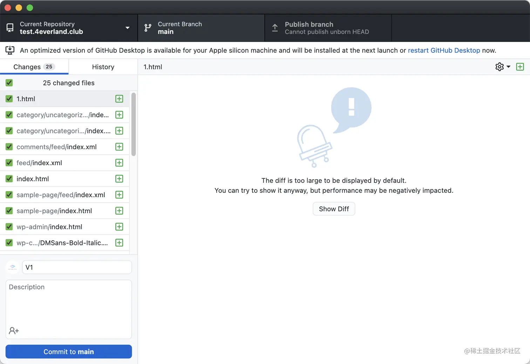Select the wp-admin/index.html row

[65, 227]
